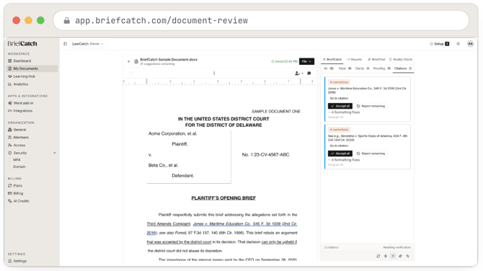Expand 4 formatting fixes under the Geronimo citation
The image size is (483, 271).
point(344,160)
